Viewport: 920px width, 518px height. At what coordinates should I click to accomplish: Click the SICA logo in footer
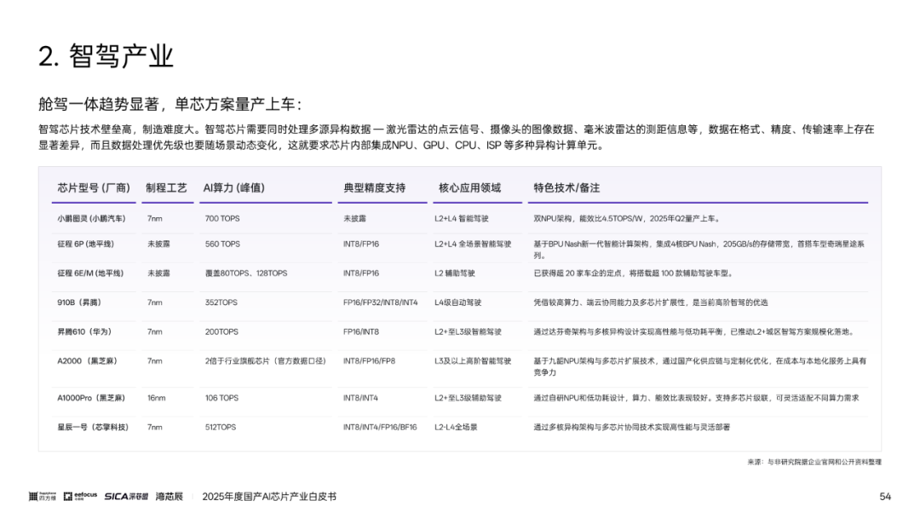pos(126,497)
